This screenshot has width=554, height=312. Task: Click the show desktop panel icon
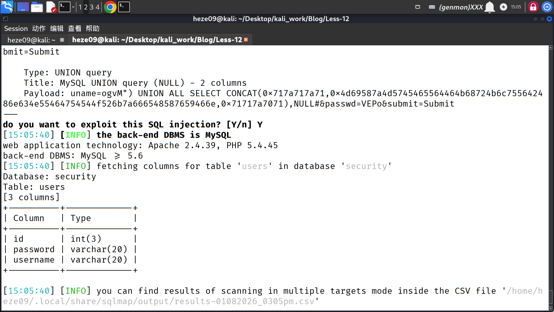click(x=23, y=7)
